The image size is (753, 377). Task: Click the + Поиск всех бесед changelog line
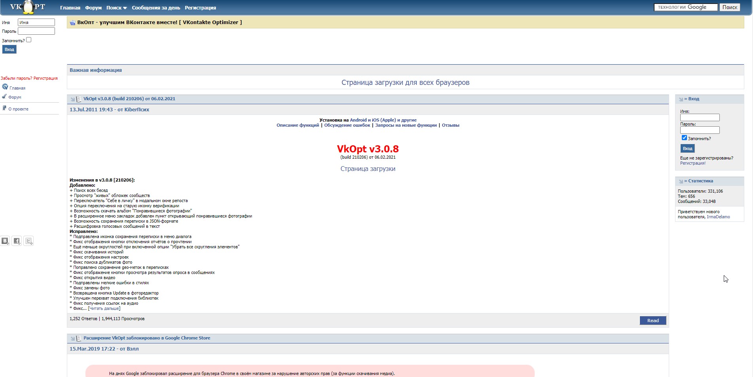coord(89,190)
